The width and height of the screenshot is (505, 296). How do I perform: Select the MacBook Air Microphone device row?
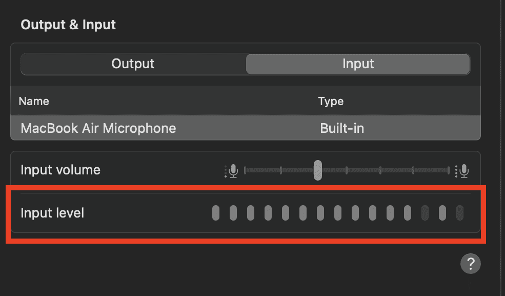[245, 128]
